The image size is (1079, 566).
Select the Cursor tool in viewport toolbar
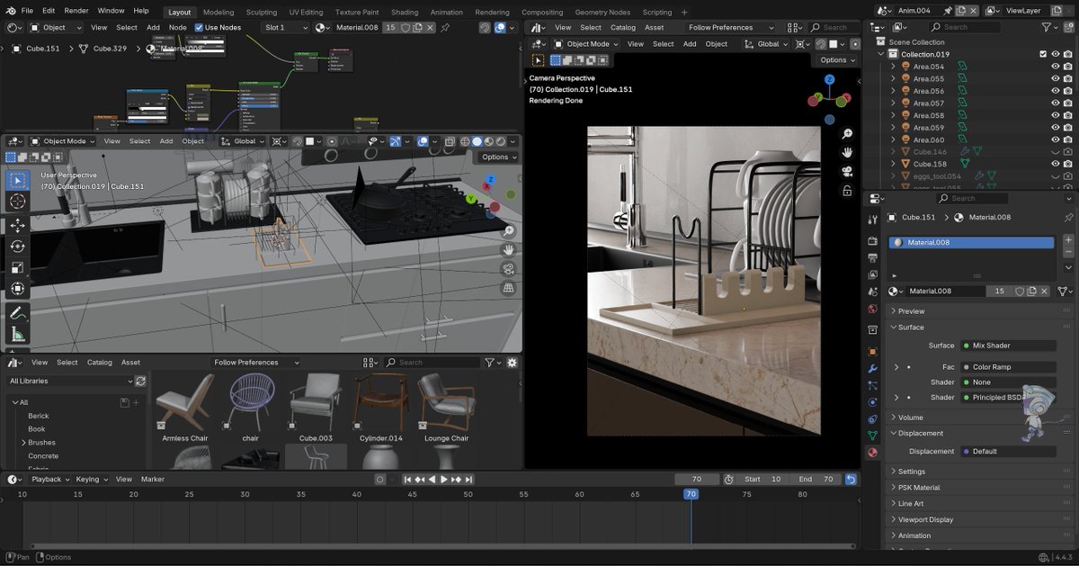18,202
